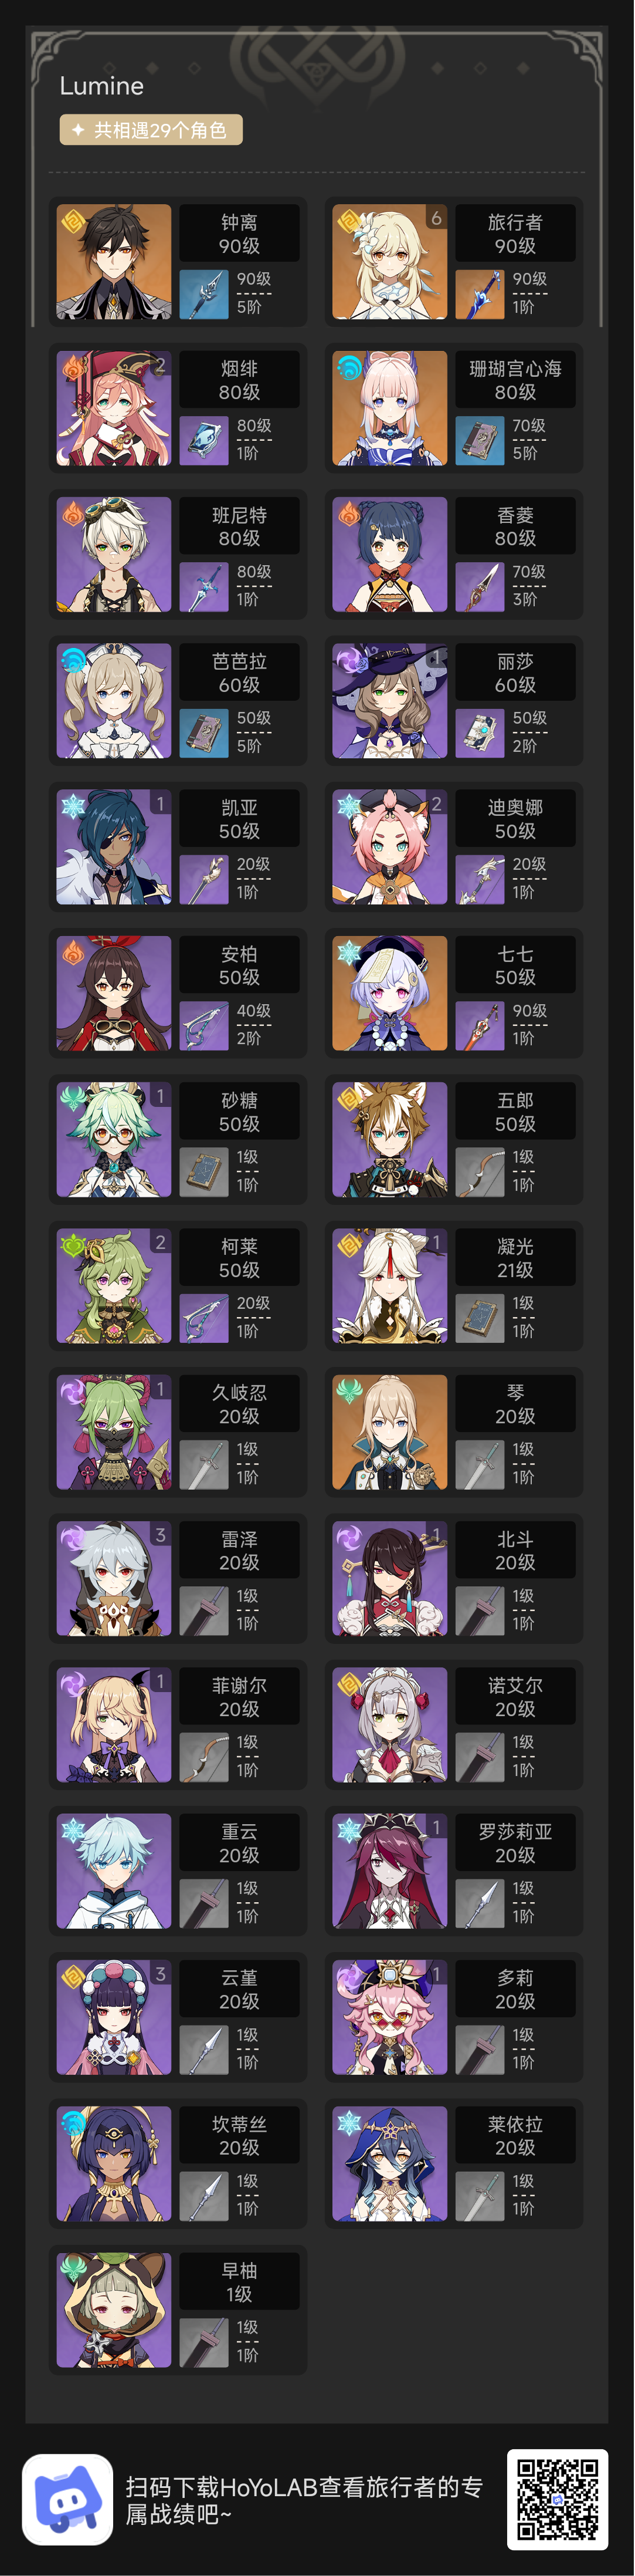This screenshot has height=2576, width=635.
Task: Click the bow weapon icon under 五郎
Action: click(x=479, y=1172)
